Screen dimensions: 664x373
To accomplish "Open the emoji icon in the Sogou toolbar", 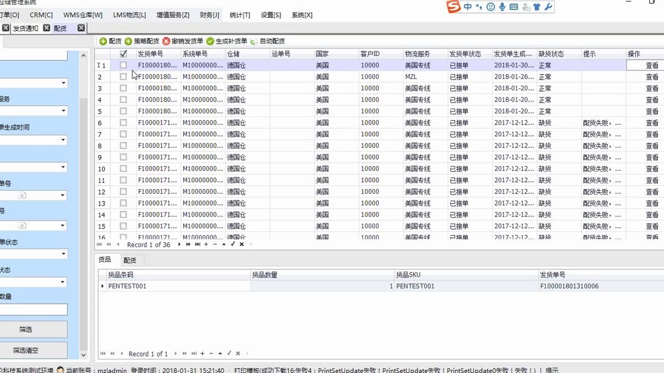I will pyautogui.click(x=490, y=6).
